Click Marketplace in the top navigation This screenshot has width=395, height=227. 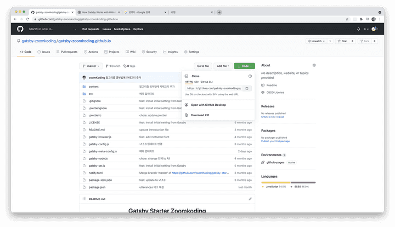pos(122,29)
